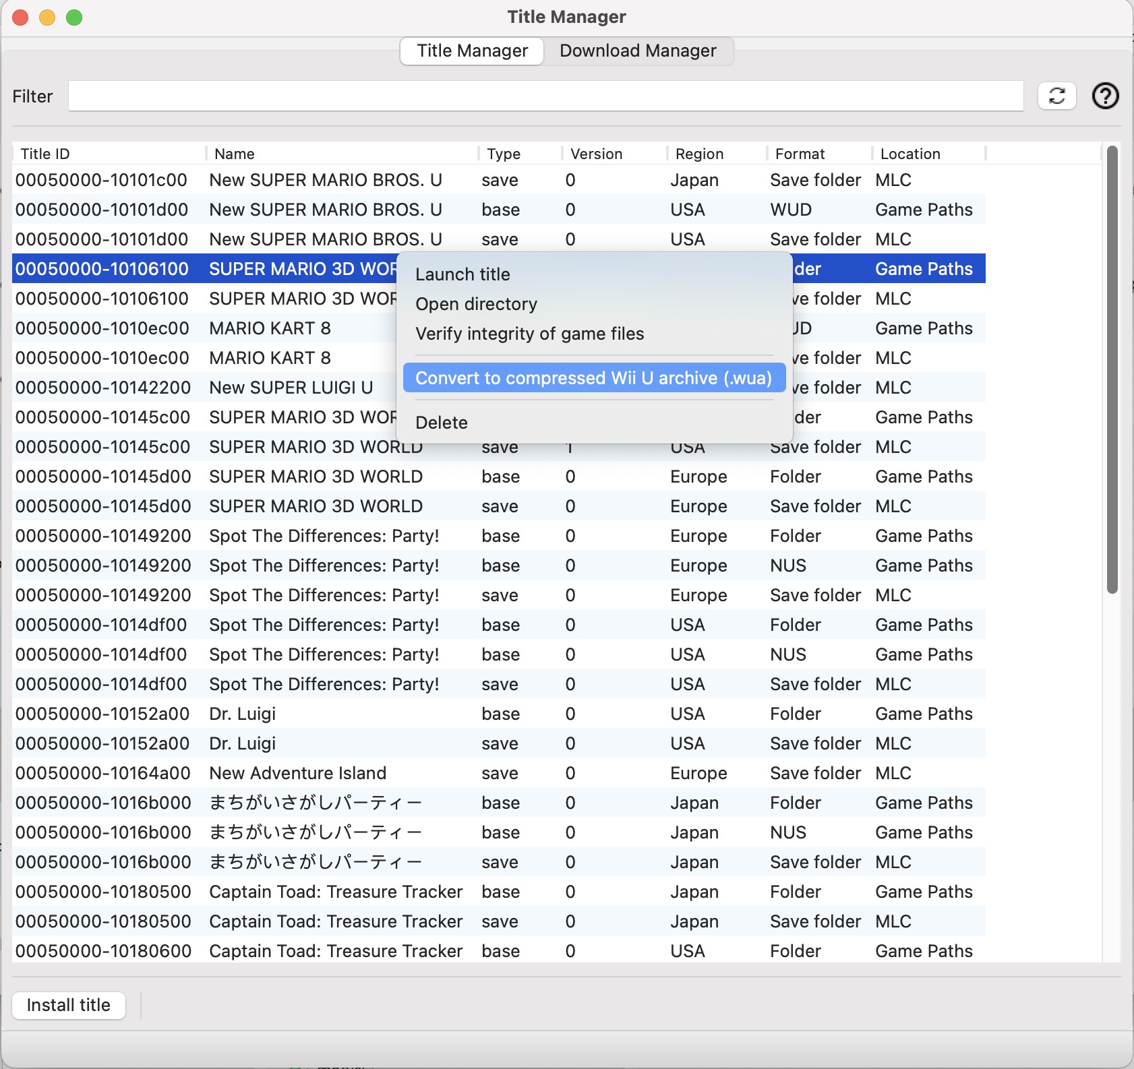Select the Title Manager tab

coord(472,51)
